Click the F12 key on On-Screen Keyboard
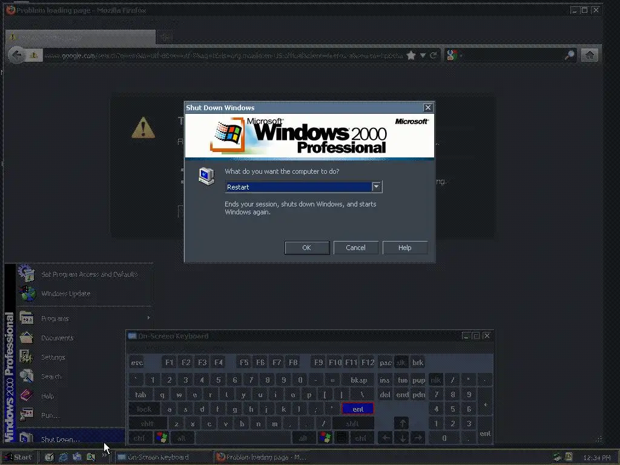Screen dimensions: 620x465 pos(368,363)
